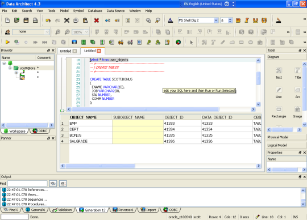
Task: Open the Symbol menu
Action: click(x=78, y=11)
